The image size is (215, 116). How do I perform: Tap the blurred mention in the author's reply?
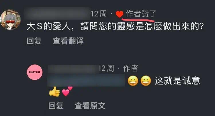(86, 80)
